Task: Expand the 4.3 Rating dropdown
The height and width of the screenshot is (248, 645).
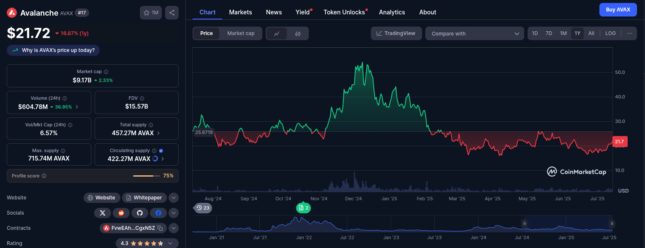Action: (147, 243)
